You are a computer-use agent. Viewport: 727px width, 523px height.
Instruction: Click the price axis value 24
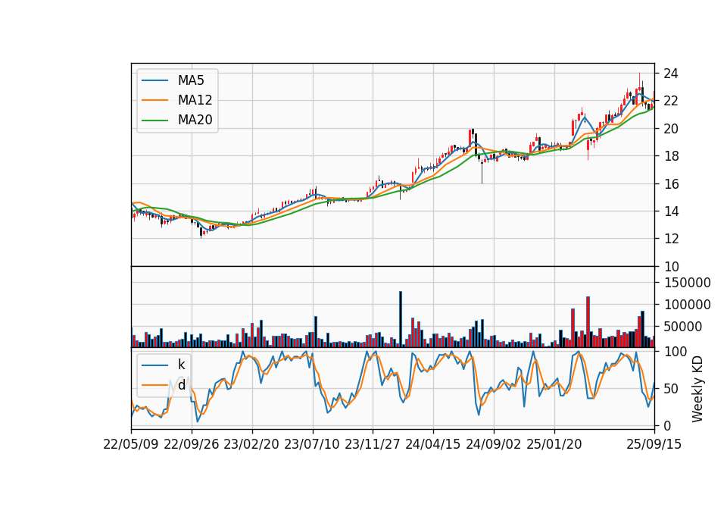click(671, 74)
